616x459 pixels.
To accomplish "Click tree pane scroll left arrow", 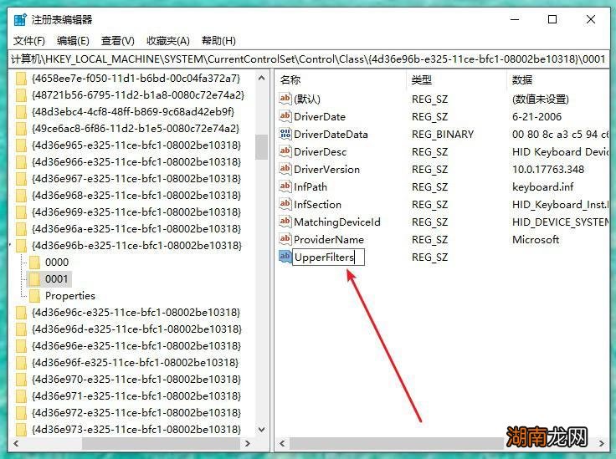I will 16,444.
